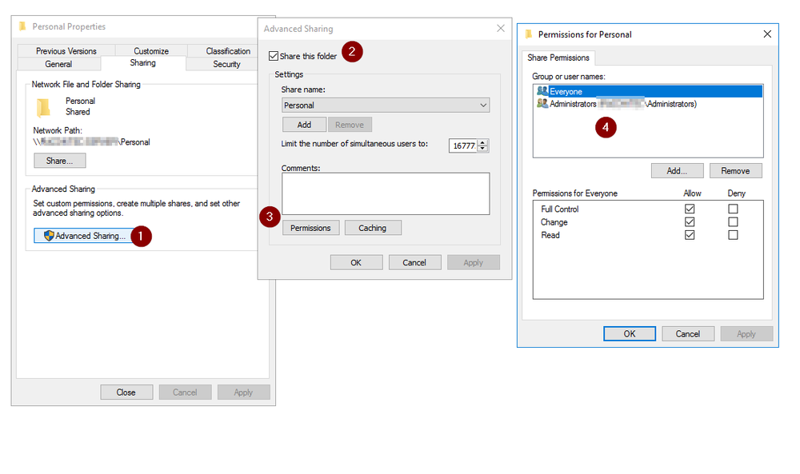Image resolution: width=800 pixels, height=474 pixels.
Task: Click inside the Comments text box
Action: (385, 193)
